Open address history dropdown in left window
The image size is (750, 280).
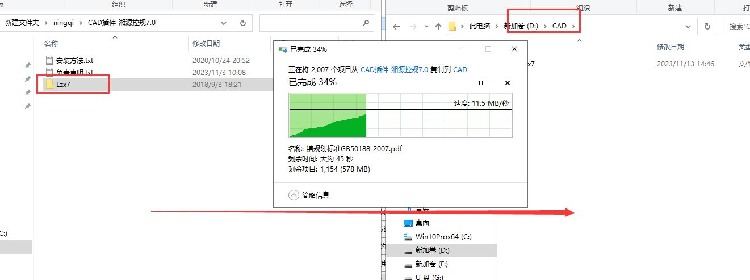224,23
